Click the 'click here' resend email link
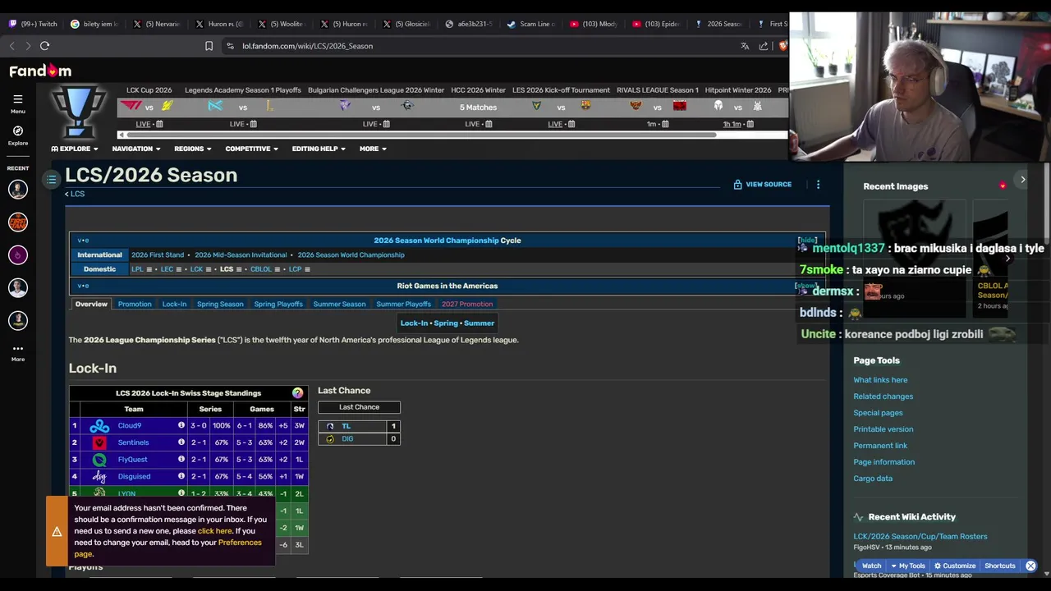The width and height of the screenshot is (1051, 591). point(215,531)
